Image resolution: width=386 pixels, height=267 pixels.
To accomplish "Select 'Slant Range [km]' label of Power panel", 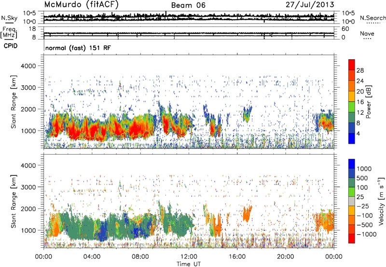I will coord(14,102).
